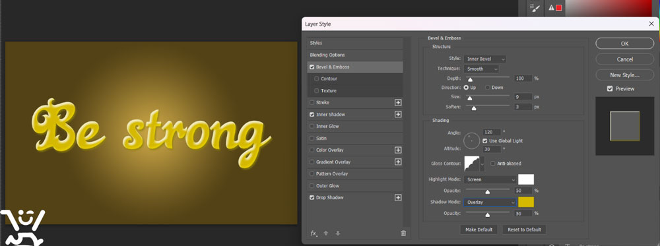
Task: Delete effect with the trash icon
Action: [403, 233]
